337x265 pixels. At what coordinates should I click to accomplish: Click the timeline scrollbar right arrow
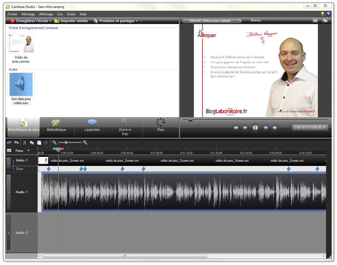click(324, 256)
